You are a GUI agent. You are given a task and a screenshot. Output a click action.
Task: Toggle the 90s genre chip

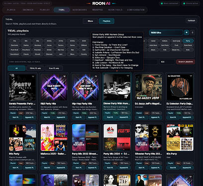[x=38, y=41]
